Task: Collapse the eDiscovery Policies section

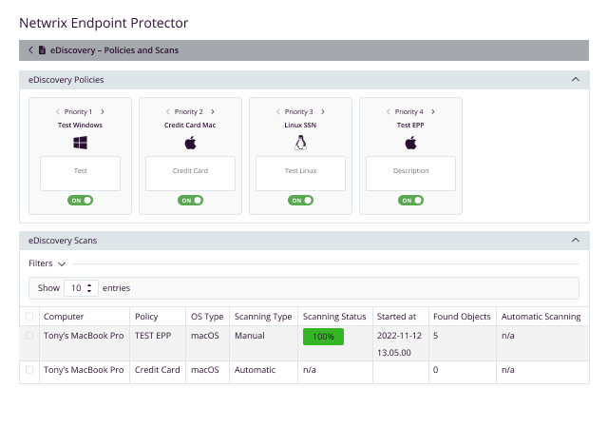Action: (576, 80)
